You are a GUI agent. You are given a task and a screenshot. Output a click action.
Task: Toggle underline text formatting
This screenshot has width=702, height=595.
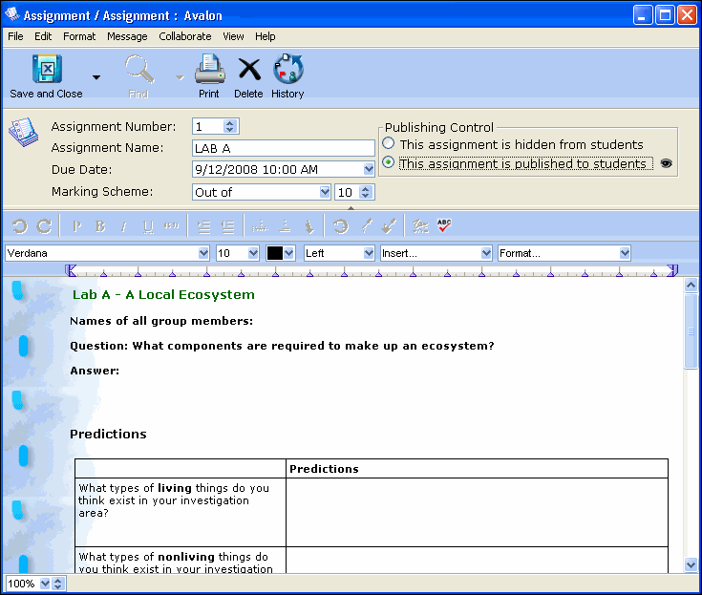(x=148, y=226)
